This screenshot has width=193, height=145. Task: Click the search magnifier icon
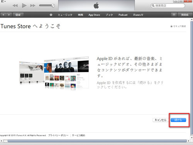(153, 6)
